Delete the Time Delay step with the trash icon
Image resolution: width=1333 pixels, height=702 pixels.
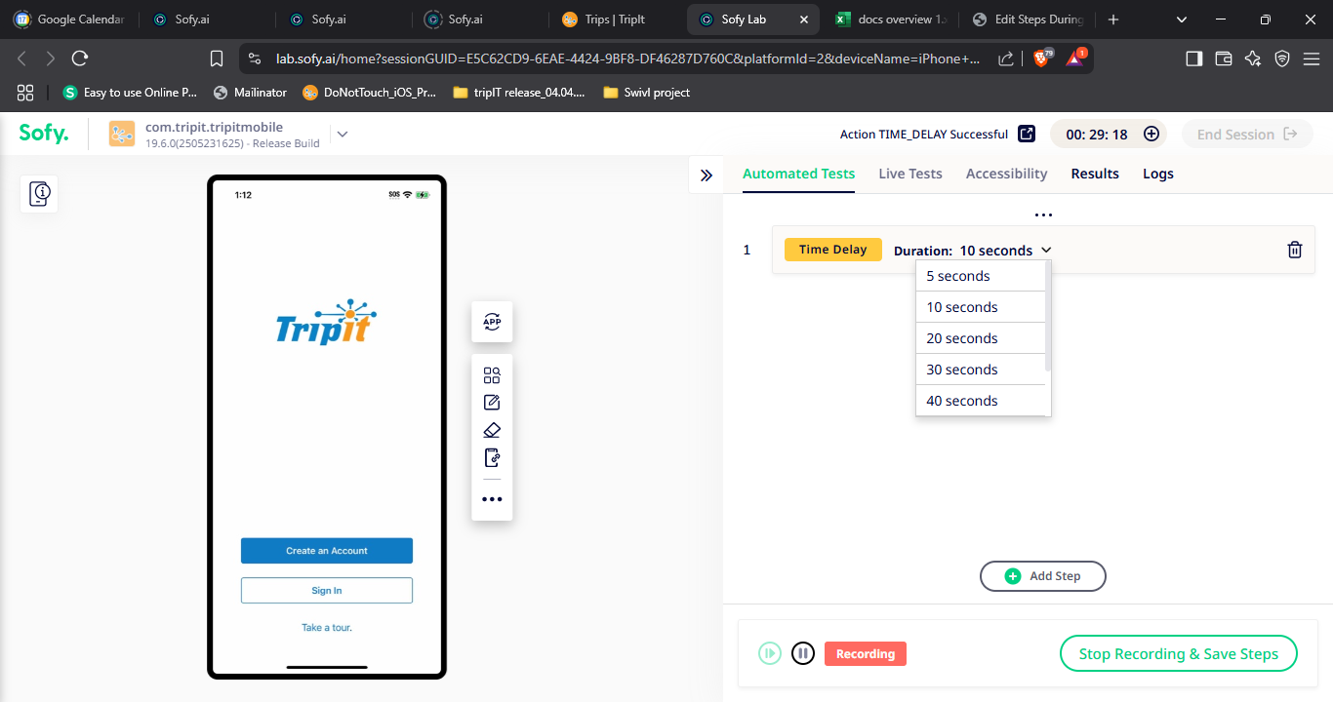pos(1295,250)
